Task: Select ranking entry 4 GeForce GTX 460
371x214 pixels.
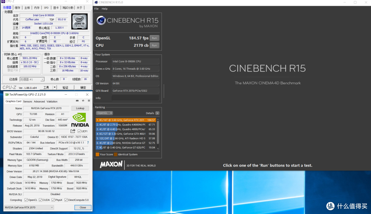Action: [x=126, y=134]
